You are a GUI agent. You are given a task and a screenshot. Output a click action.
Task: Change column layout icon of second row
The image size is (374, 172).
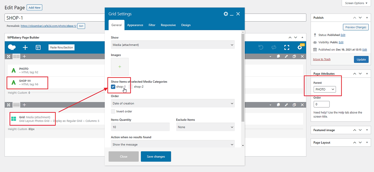click(x=16, y=105)
